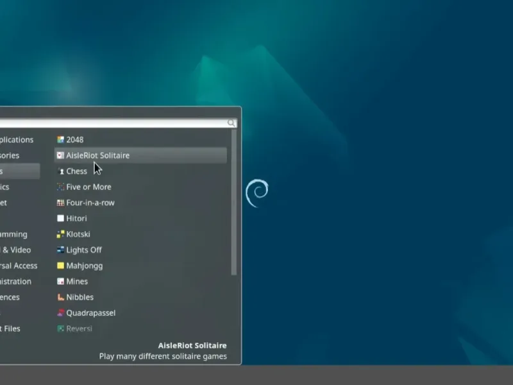This screenshot has width=513, height=385.
Task: Start the Mines game
Action: click(x=140, y=281)
